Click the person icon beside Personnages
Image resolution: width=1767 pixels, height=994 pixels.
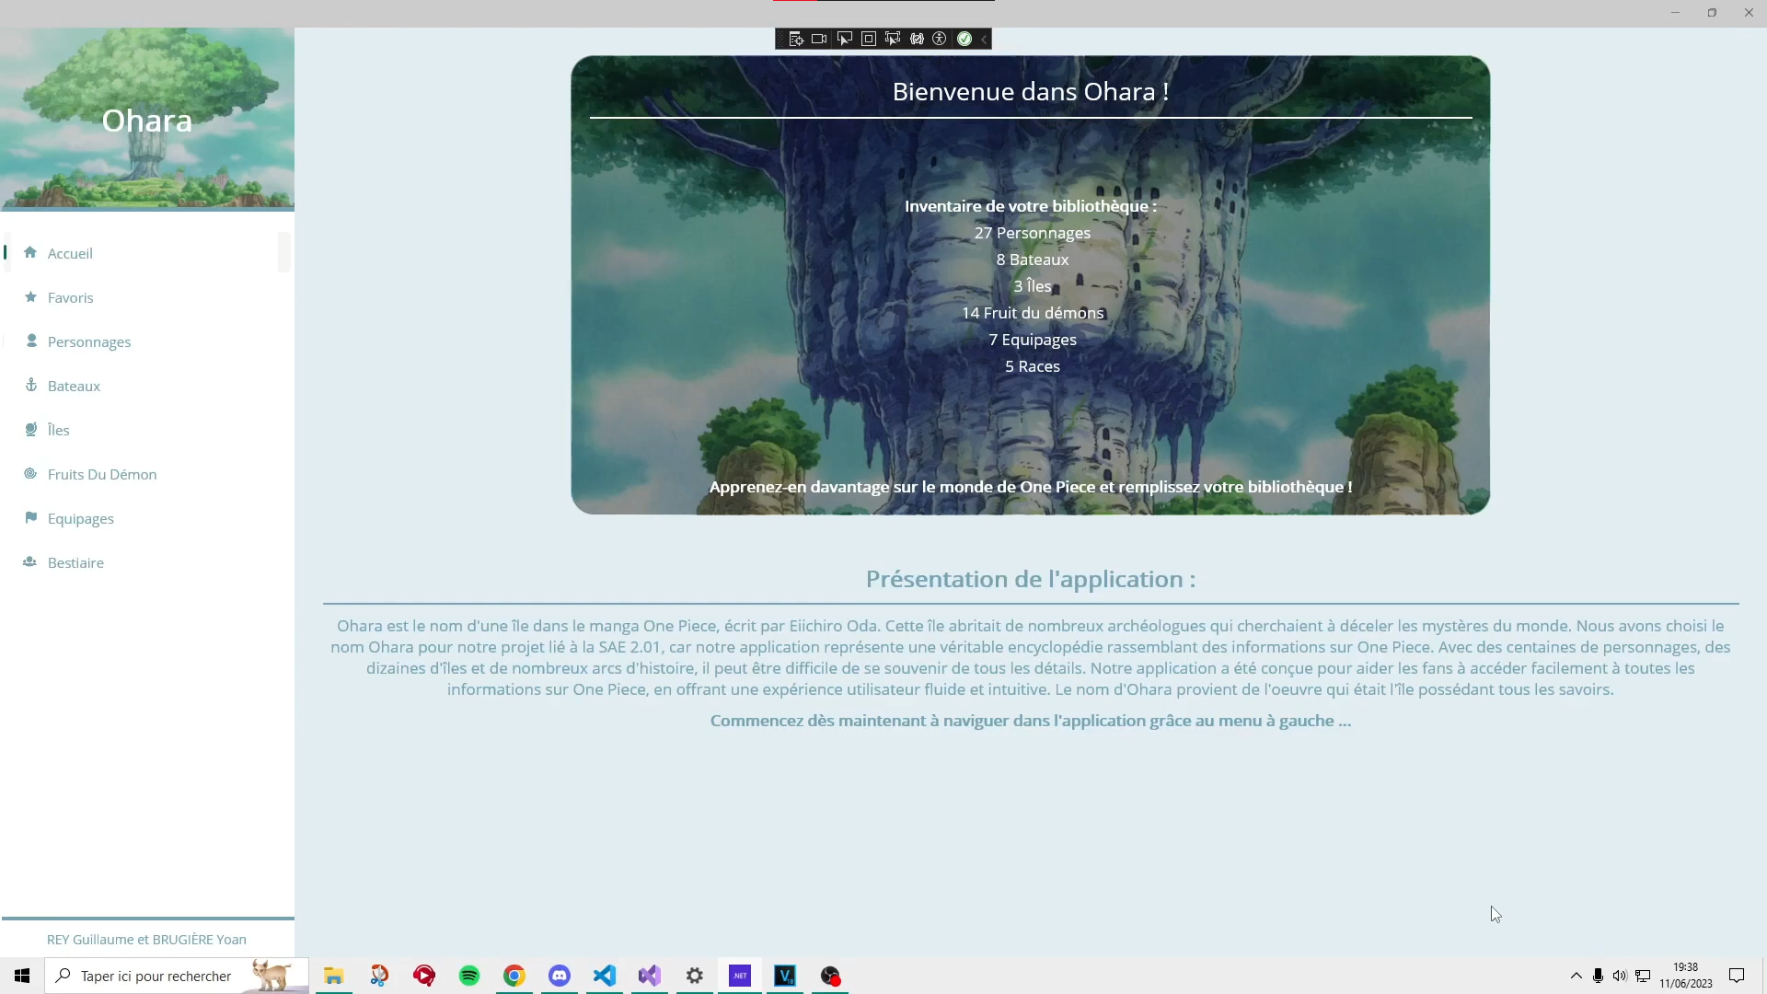[31, 341]
